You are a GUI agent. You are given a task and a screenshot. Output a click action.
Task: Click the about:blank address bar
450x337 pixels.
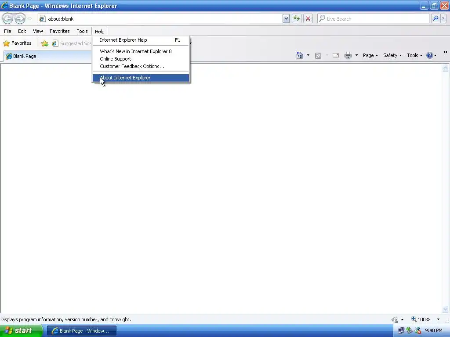[x=160, y=18]
